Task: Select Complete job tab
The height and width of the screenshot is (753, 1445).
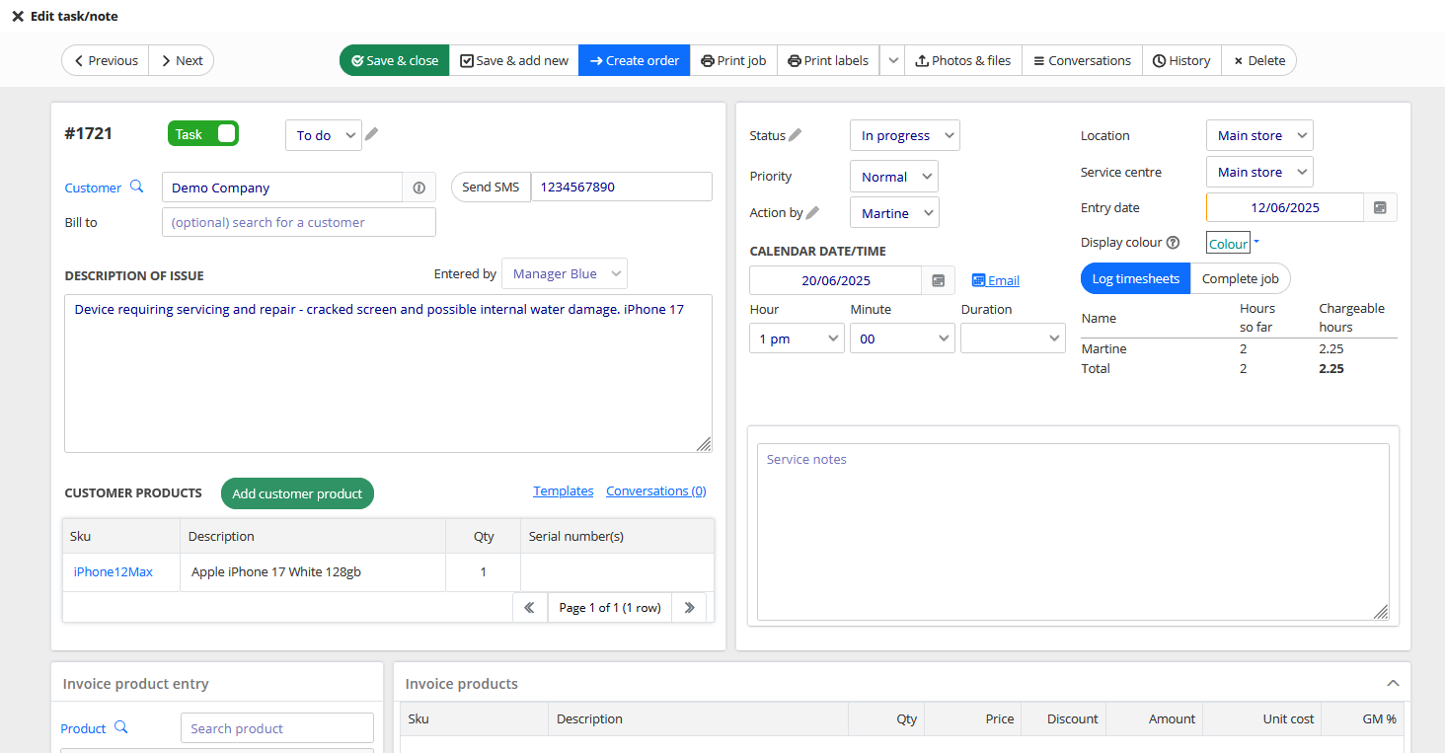Action: coord(1240,278)
